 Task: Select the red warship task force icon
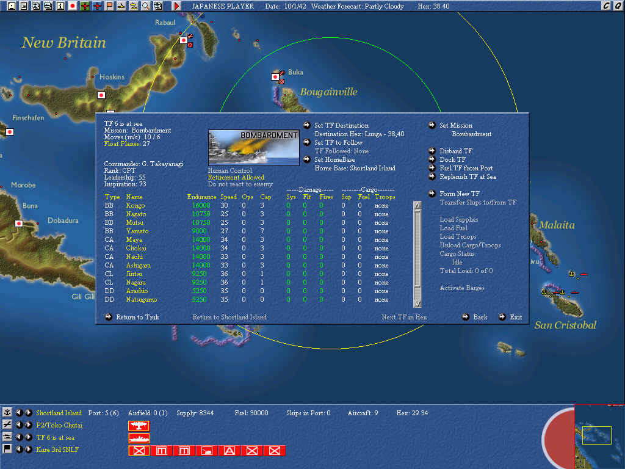pos(139,438)
